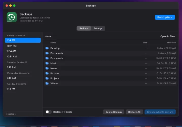
Task: Click the Notes folder name
Action: [x=54, y=68]
